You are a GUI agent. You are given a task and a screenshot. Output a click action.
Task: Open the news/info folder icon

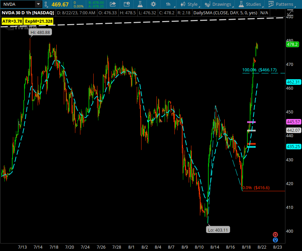coord(127,4)
